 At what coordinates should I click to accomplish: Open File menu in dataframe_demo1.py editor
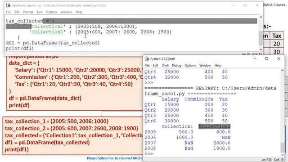click(x=9, y=12)
